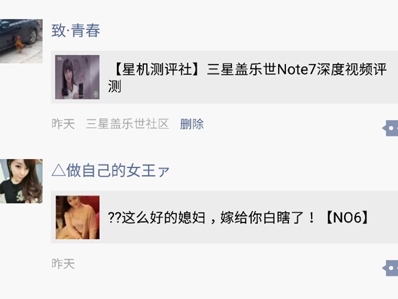Click the Note7 word in the title
This screenshot has width=398, height=299.
coord(296,69)
